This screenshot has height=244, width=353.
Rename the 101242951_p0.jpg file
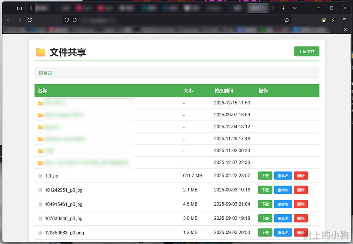[x=283, y=190]
